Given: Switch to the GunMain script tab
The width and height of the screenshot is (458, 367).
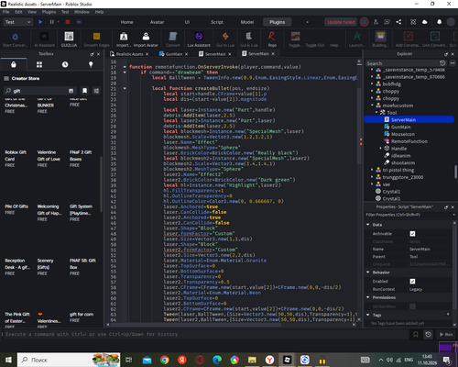Looking at the screenshot, I should point(174,54).
